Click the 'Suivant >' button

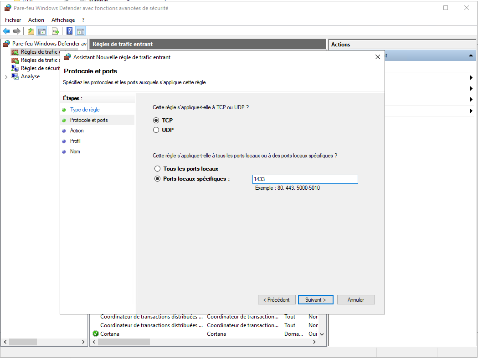pos(315,300)
